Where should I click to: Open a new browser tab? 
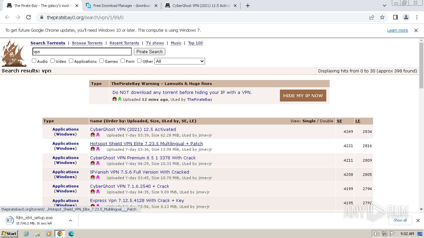pos(248,6)
